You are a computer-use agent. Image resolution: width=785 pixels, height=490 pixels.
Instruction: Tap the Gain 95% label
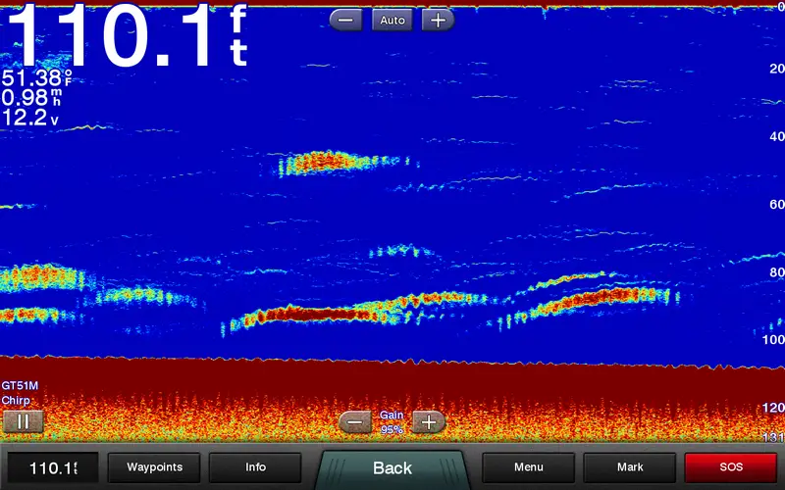tap(392, 422)
